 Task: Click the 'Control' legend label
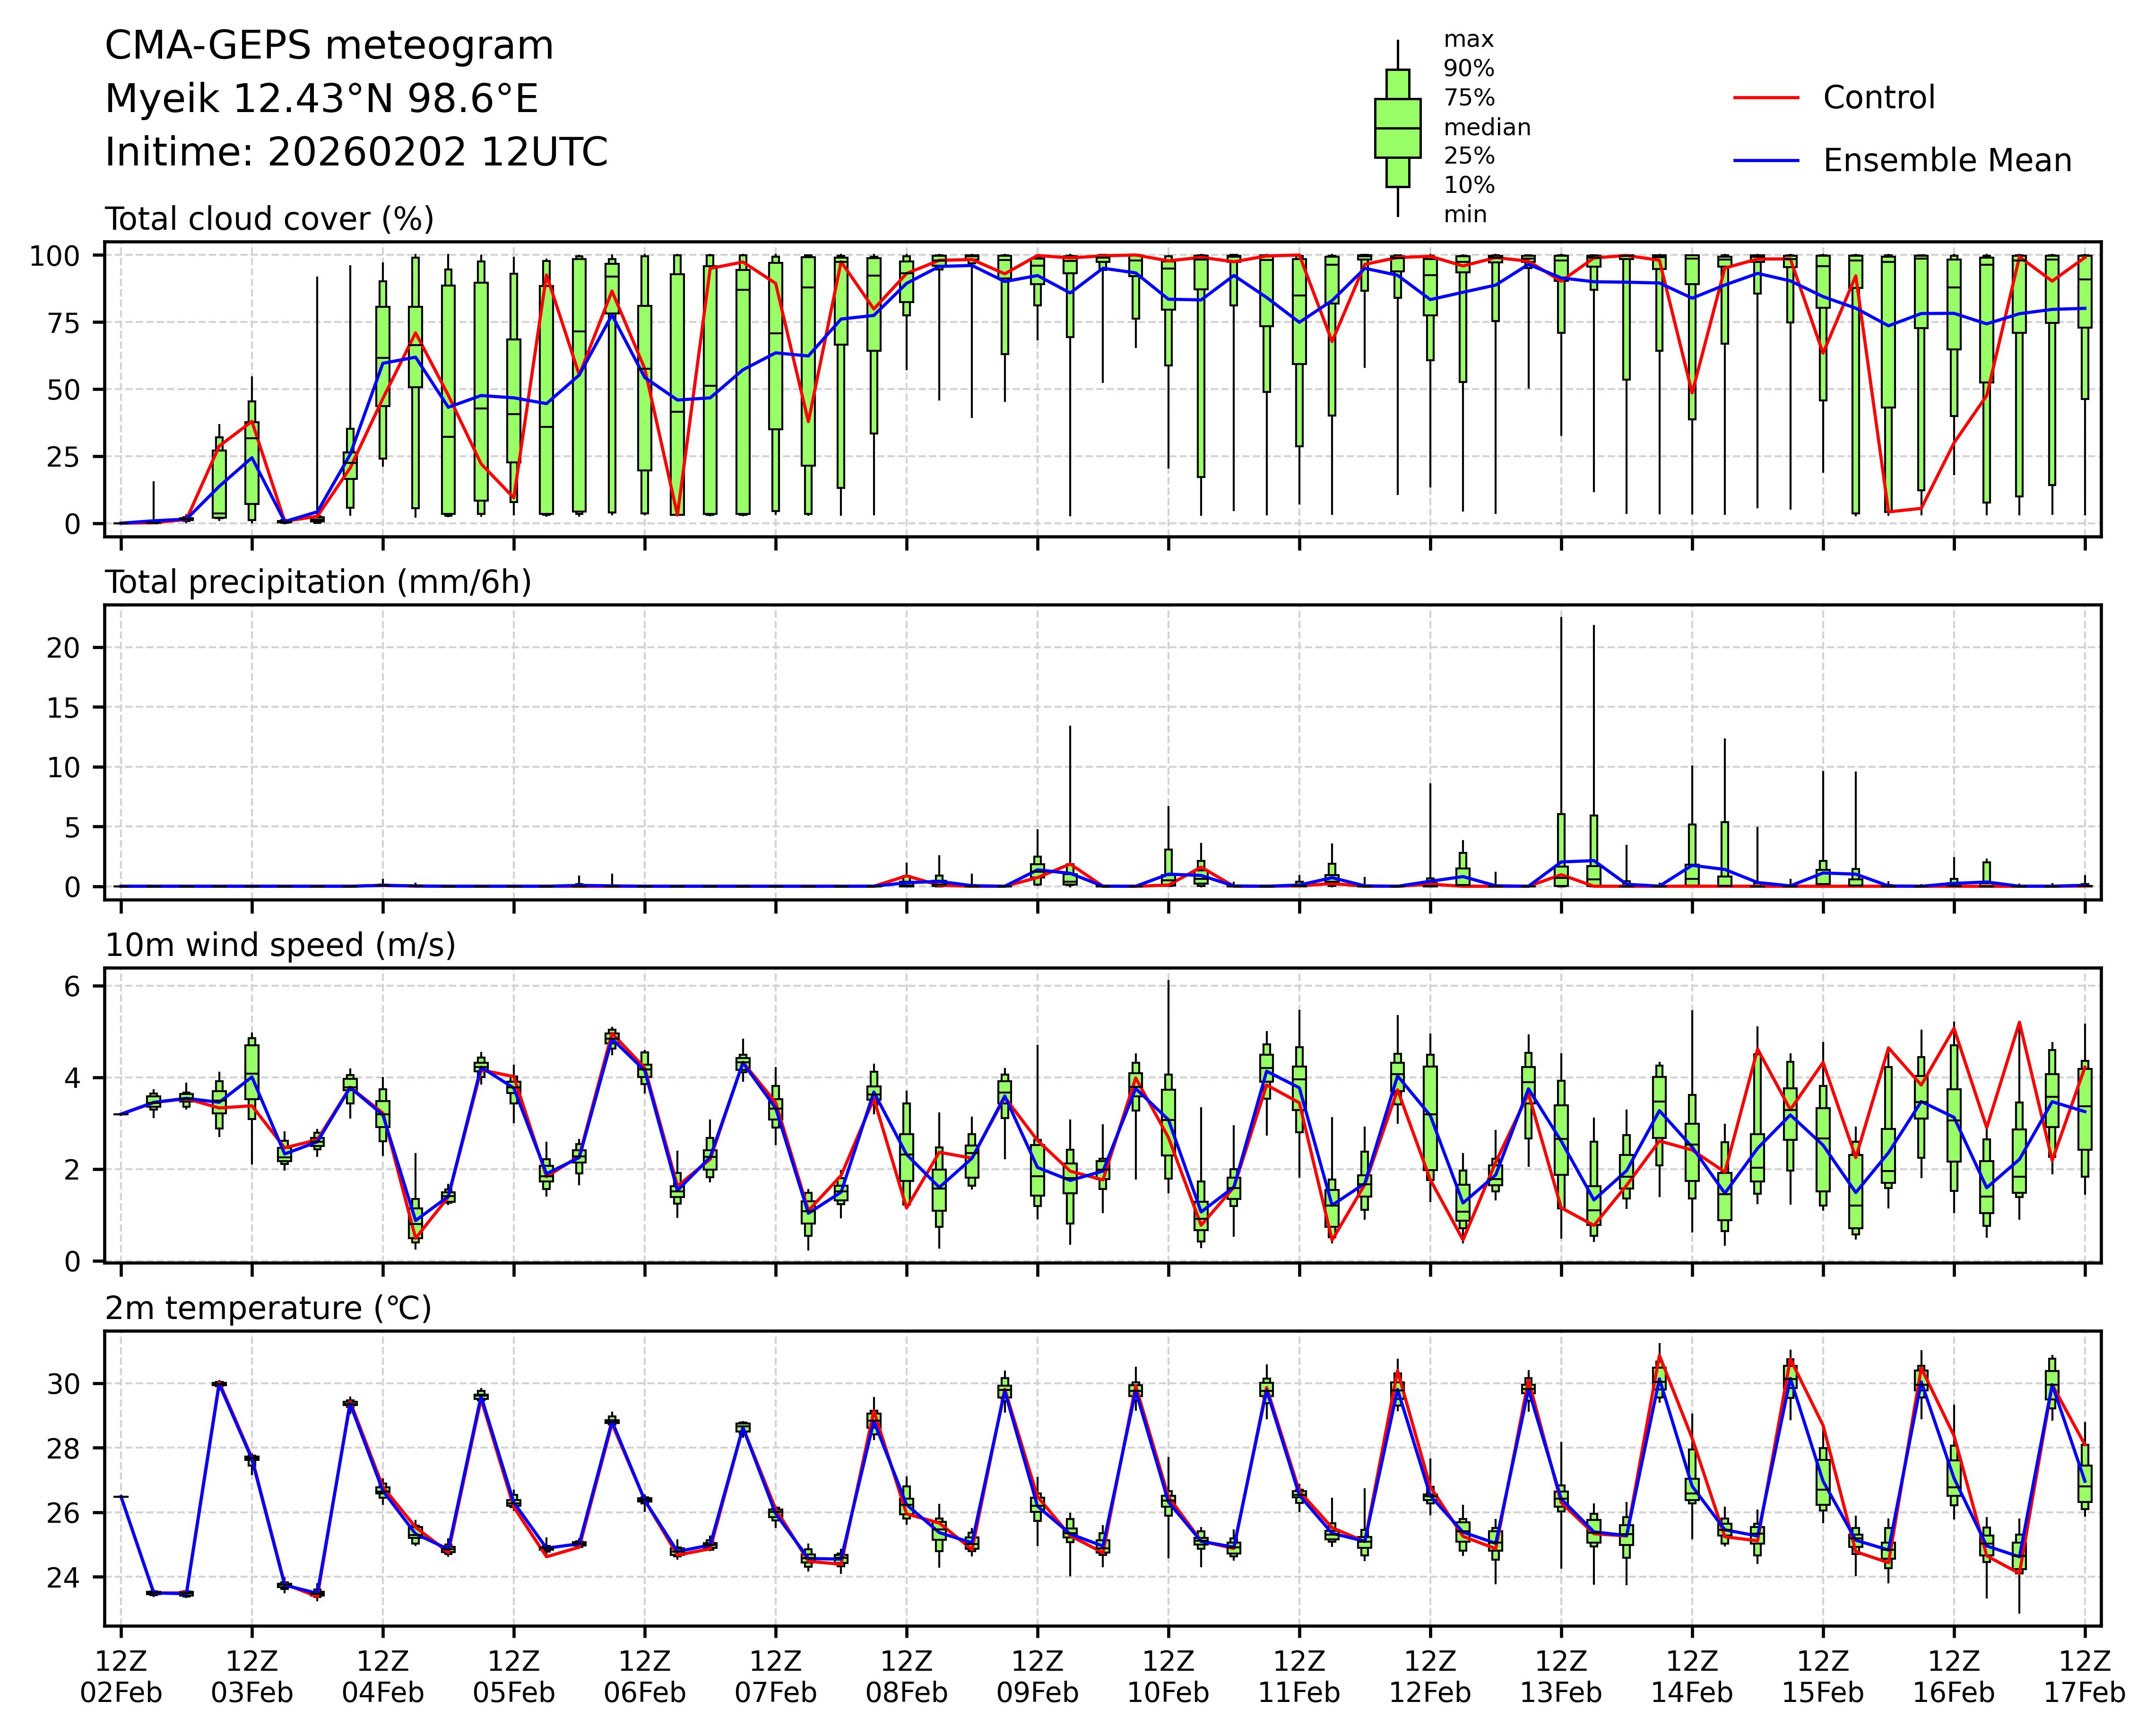tap(1878, 98)
